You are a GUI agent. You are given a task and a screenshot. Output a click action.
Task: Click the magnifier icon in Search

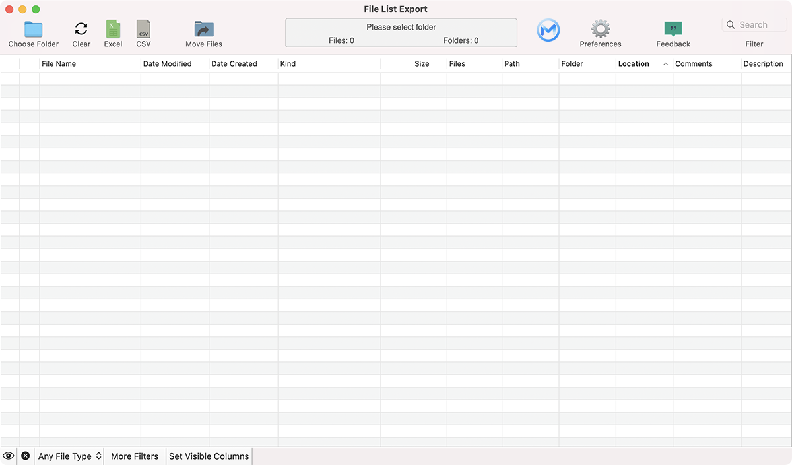pyautogui.click(x=731, y=25)
